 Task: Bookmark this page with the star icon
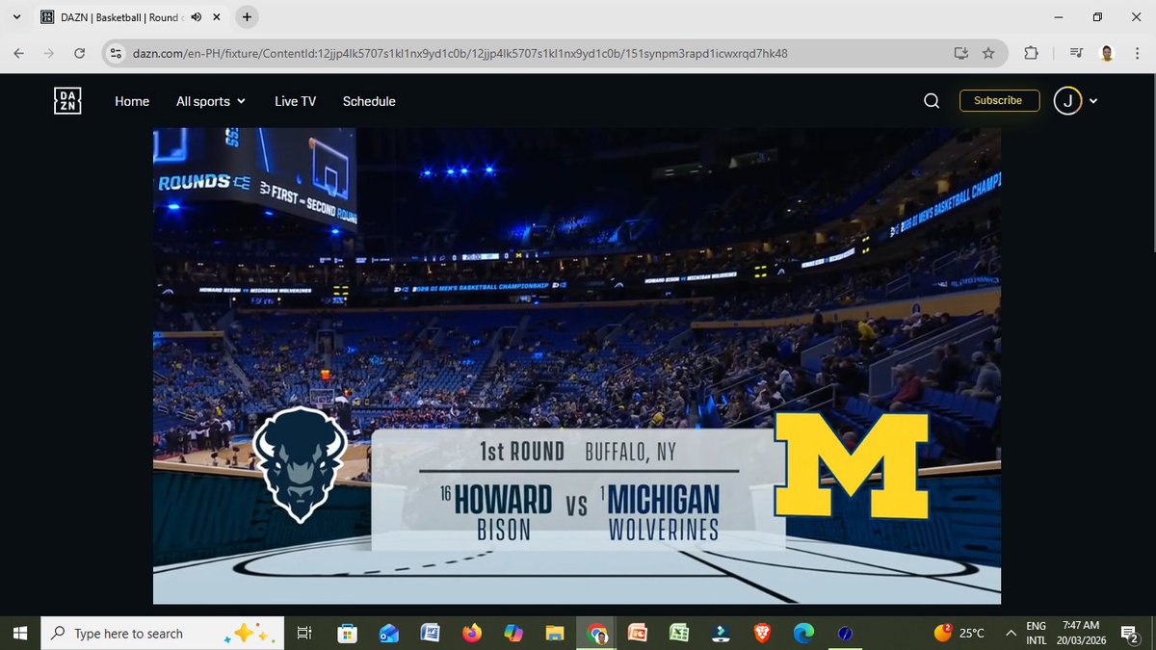988,53
